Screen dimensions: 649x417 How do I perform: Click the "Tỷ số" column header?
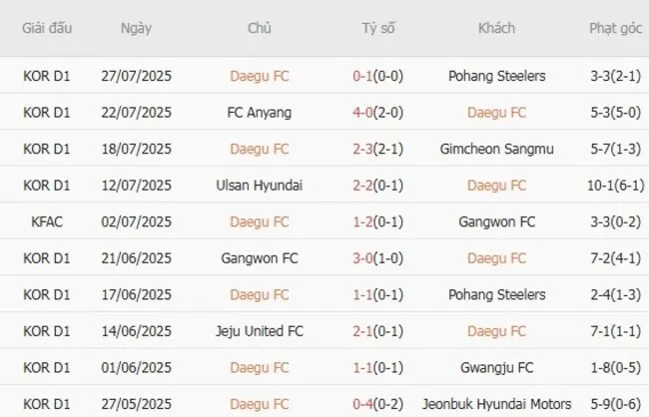click(x=378, y=28)
